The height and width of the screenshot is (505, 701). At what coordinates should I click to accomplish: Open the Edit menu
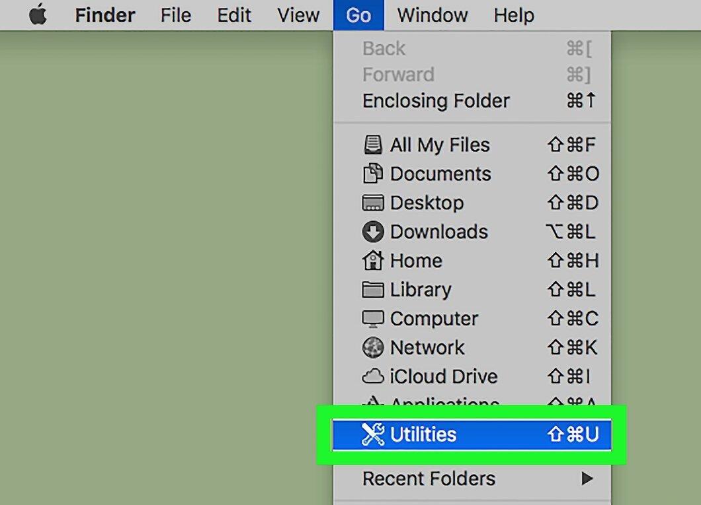(x=234, y=15)
